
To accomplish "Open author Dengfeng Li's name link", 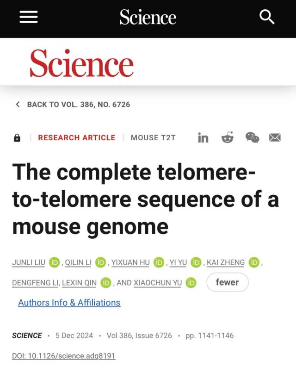I will coord(34,282).
